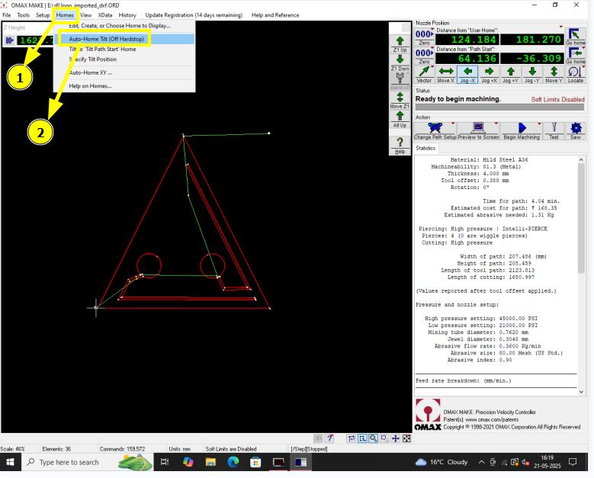Click the statistics scrollbar down arrow
Viewport: 594px width, 478px height.
(581, 392)
